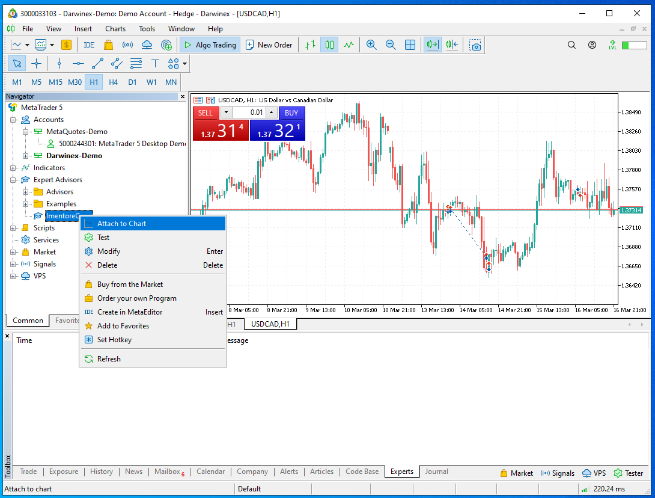Click the connection status 220.24 ms

(x=604, y=489)
